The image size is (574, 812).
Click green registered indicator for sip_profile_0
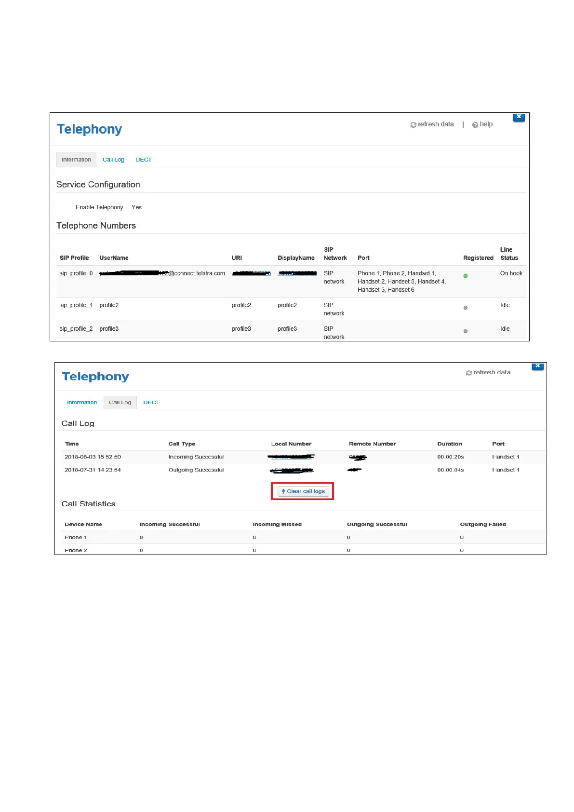point(466,276)
